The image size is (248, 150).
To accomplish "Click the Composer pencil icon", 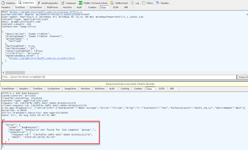I will click(63, 3).
